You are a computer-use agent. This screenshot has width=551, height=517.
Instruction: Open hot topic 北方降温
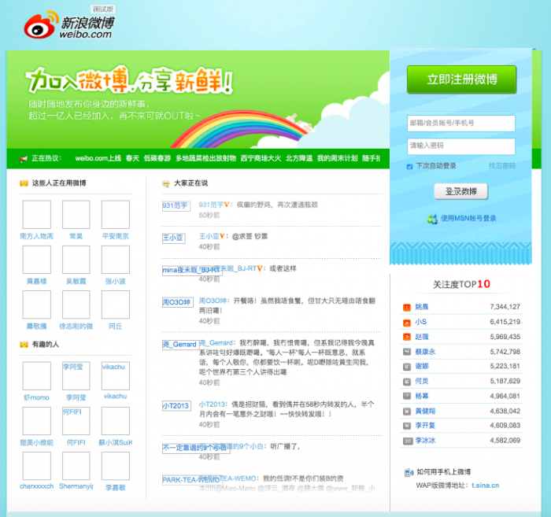click(x=299, y=158)
